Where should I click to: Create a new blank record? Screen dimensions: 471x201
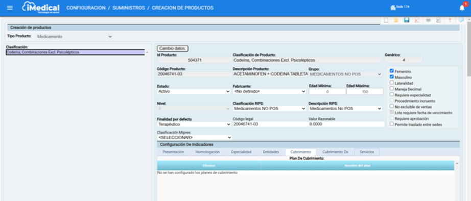click(386, 20)
